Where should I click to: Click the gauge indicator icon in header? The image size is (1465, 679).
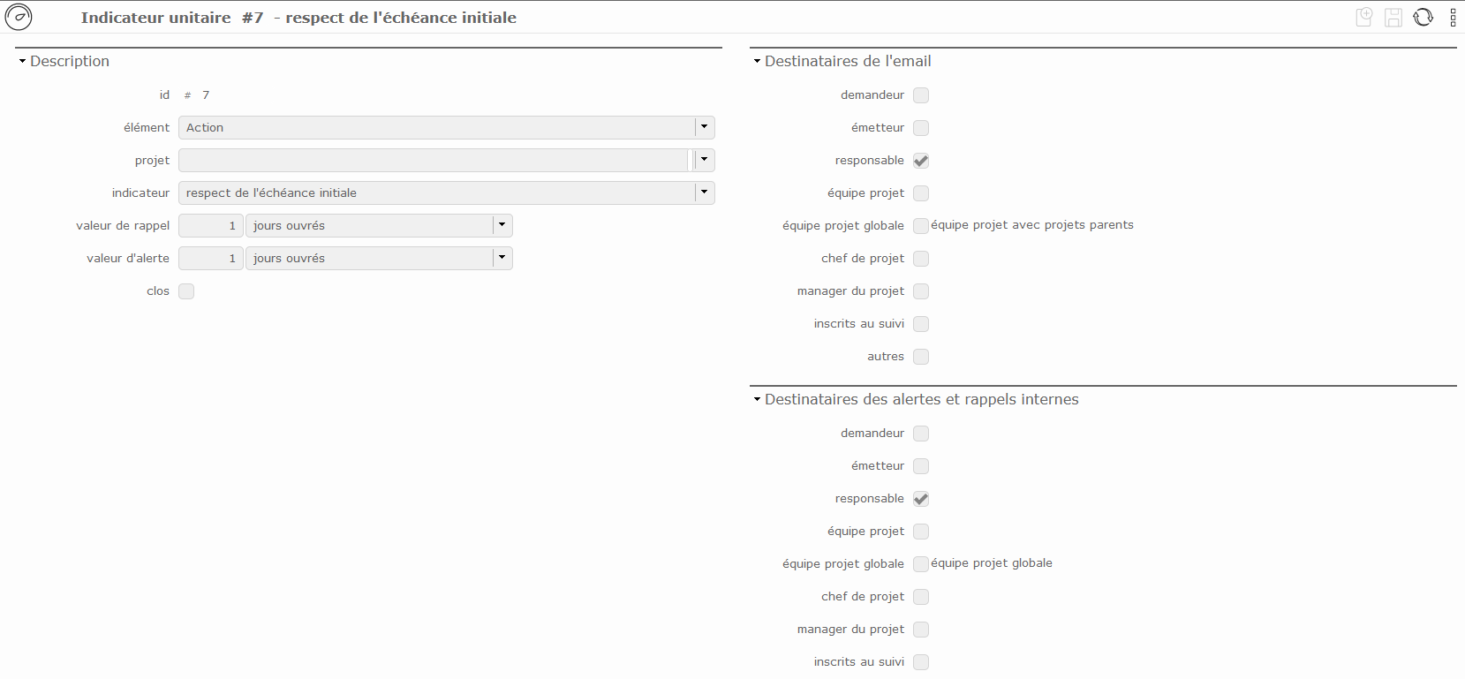click(19, 17)
